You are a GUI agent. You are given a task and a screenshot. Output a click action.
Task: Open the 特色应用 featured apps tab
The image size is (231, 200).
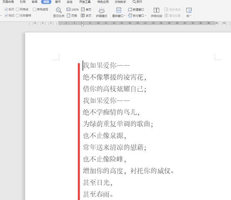click(x=103, y=2)
